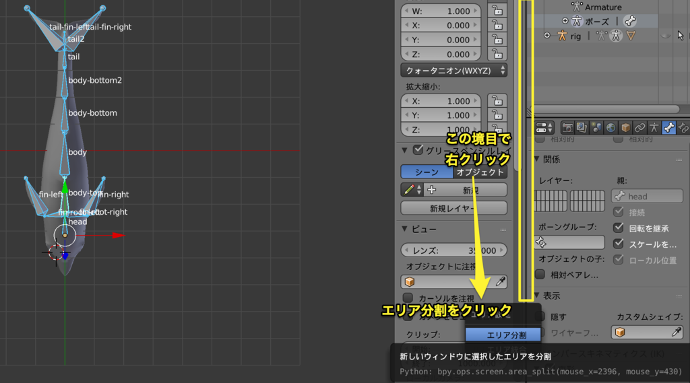
Task: Choose エリア分割 from context menu
Action: pyautogui.click(x=503, y=335)
